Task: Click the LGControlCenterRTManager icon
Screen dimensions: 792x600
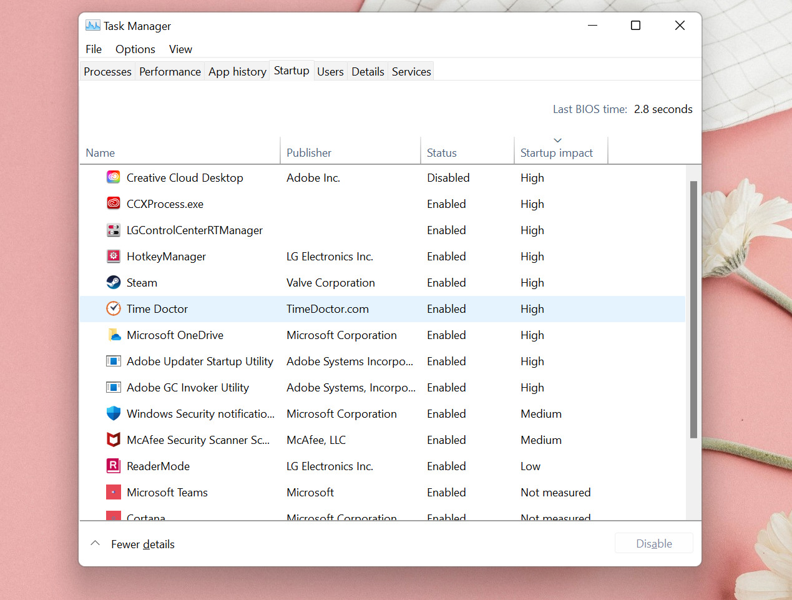Action: coord(113,230)
